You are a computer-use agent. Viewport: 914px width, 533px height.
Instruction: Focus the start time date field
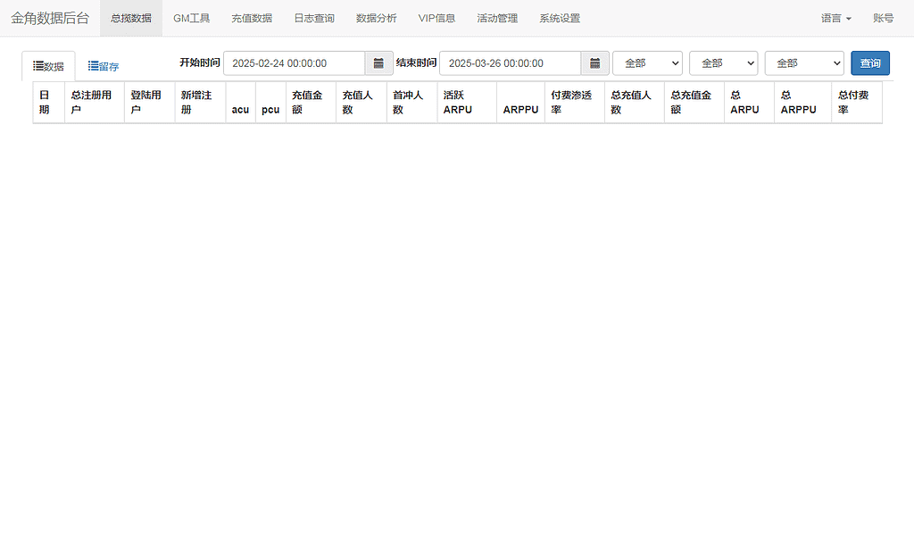[x=295, y=63]
